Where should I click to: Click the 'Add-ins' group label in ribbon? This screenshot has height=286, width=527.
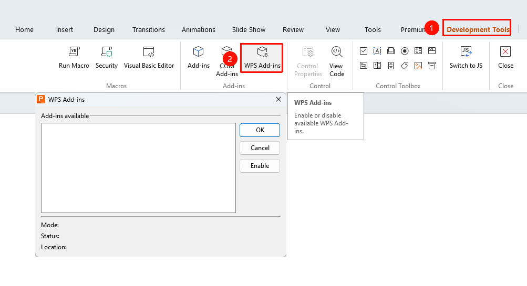coord(234,86)
